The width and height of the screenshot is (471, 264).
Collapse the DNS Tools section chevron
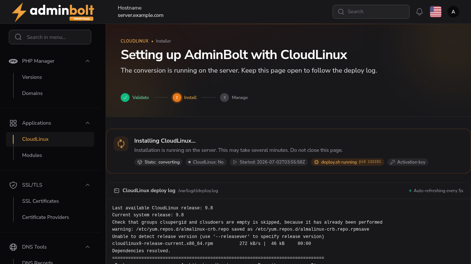coord(88,247)
